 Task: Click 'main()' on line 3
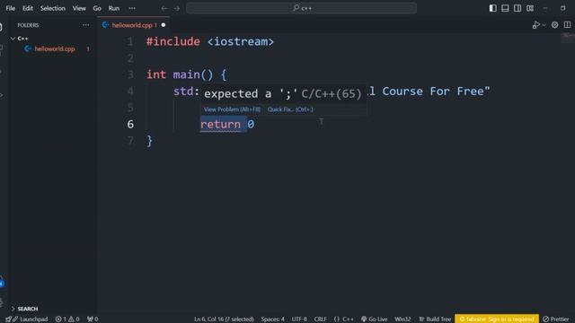point(193,74)
